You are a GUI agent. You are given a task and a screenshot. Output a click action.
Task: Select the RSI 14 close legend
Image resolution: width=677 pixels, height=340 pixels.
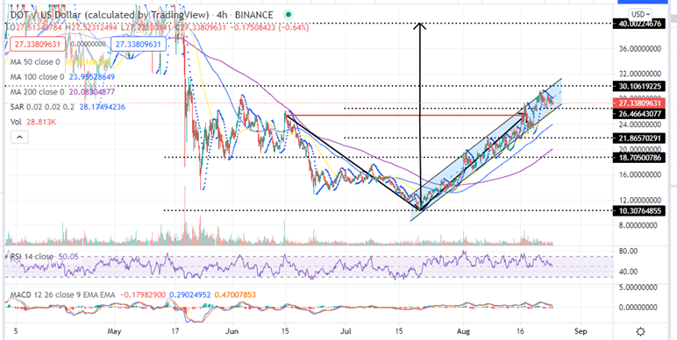[x=32, y=257]
